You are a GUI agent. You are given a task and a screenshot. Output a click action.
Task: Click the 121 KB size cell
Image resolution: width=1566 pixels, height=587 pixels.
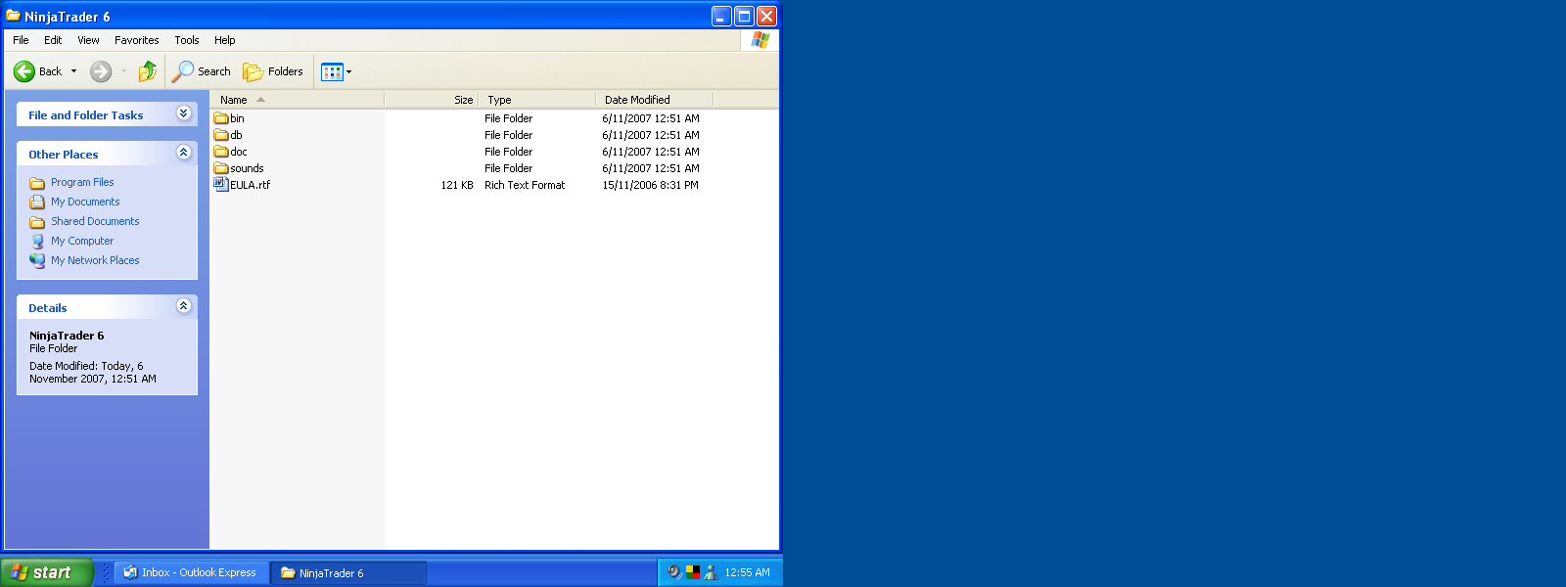click(457, 185)
